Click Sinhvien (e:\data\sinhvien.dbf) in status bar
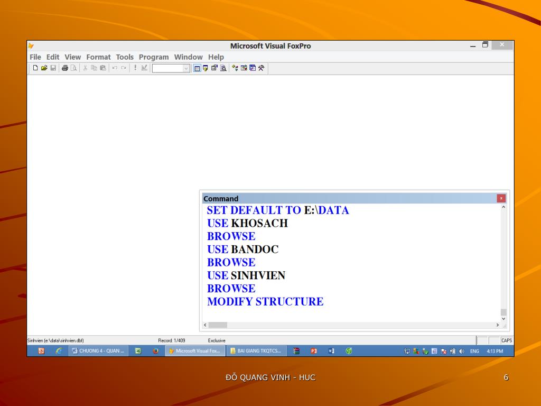This screenshot has width=541, height=406. coord(55,340)
